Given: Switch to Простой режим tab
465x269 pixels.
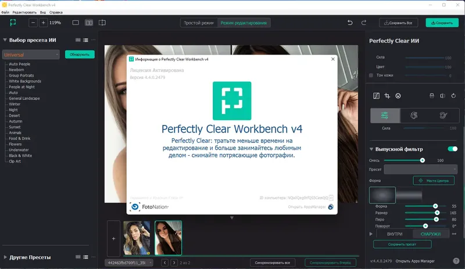Looking at the screenshot, I should click(199, 23).
